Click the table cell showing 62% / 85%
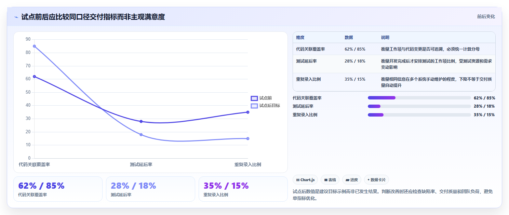Screen dimensions: 509x215 tap(355, 49)
